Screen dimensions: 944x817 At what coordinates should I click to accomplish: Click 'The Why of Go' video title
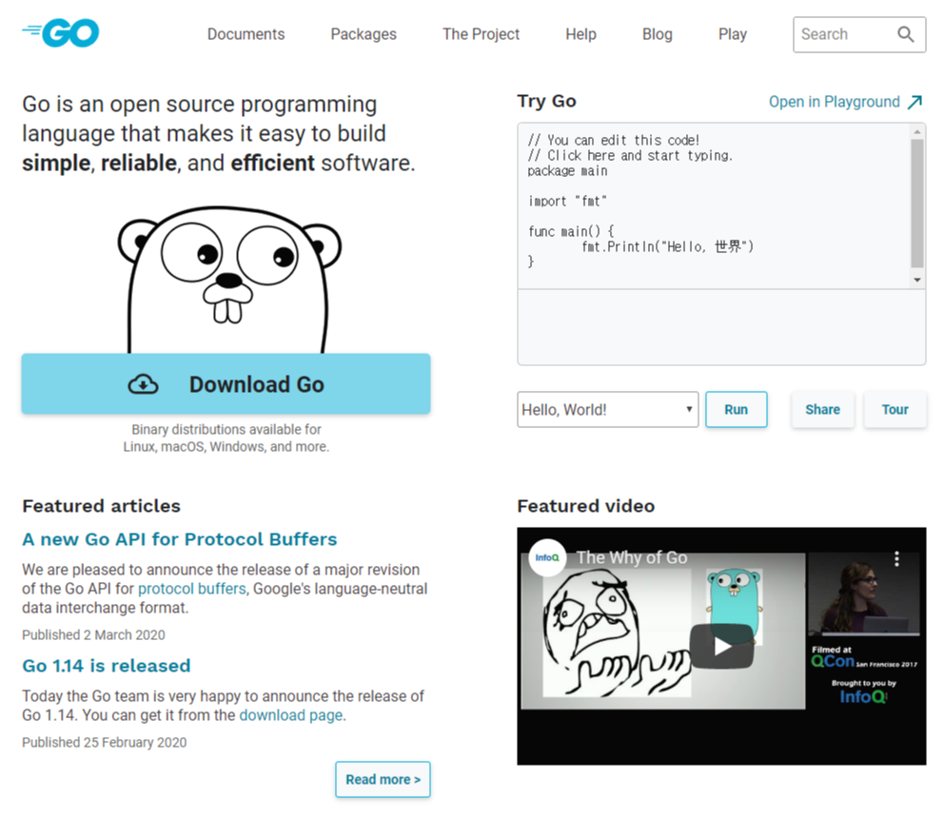(x=632, y=557)
